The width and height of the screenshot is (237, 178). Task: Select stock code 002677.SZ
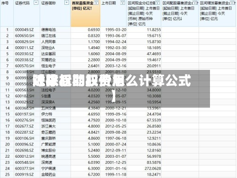pos(24,126)
